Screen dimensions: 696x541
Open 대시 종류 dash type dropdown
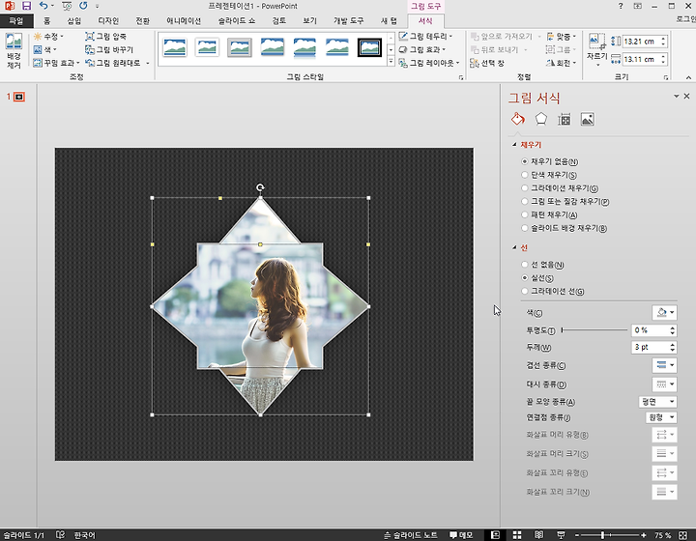coord(664,384)
